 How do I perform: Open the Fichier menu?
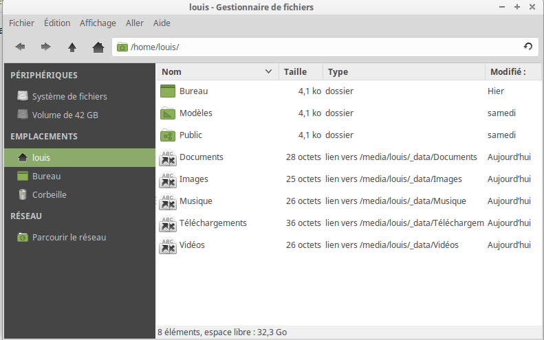(x=21, y=23)
